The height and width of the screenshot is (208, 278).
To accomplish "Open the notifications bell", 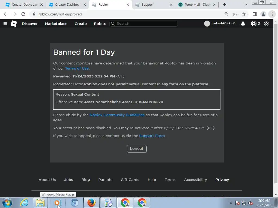I will pos(243,24).
